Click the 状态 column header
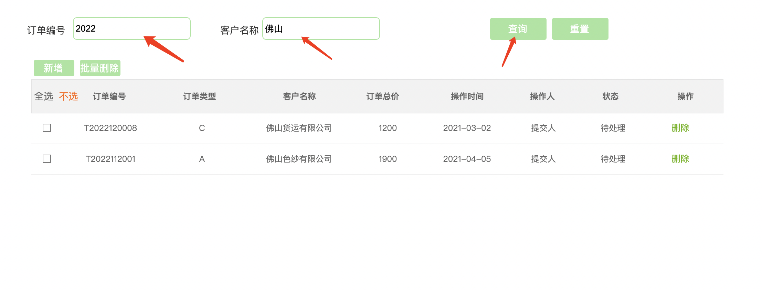 (611, 97)
